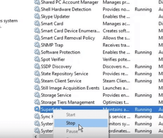Screen dimensions: 163x138
Task: Click the Spot Verifier gear icon
Action: [x=37, y=59]
